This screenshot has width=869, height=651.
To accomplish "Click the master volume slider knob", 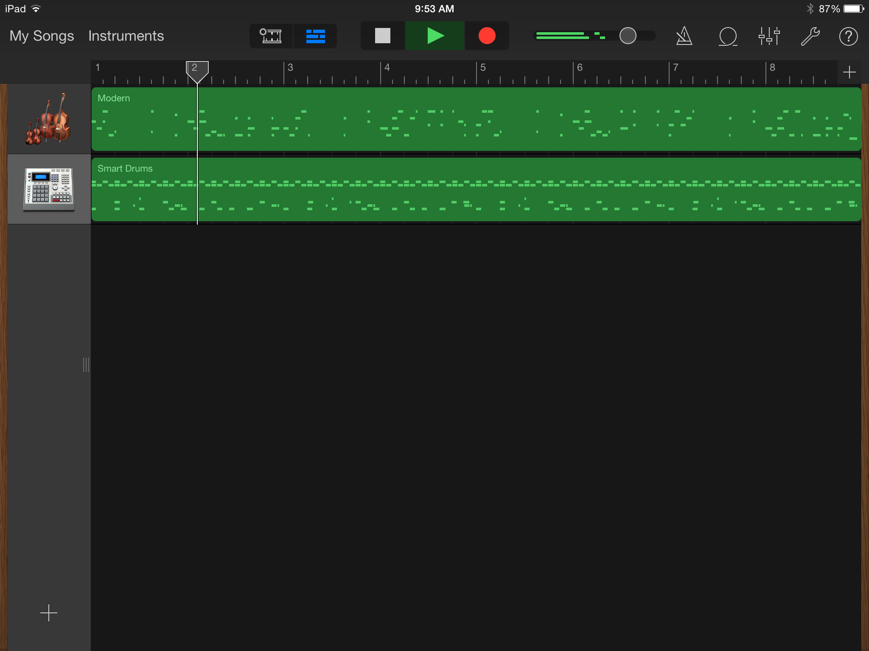I will pos(628,36).
